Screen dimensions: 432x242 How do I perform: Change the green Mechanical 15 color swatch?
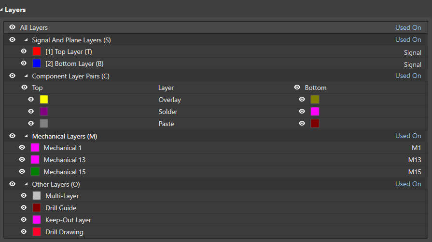(35, 172)
